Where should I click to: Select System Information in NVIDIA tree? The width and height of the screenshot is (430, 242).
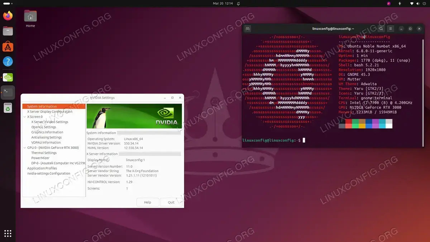tap(54, 106)
